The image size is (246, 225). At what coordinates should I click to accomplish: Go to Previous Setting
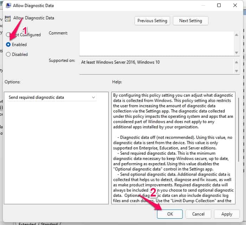(152, 21)
